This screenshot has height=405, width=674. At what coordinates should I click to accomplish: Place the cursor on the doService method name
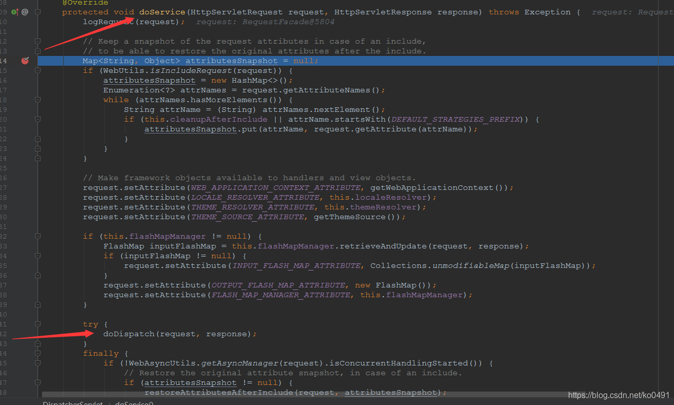pyautogui.click(x=162, y=12)
